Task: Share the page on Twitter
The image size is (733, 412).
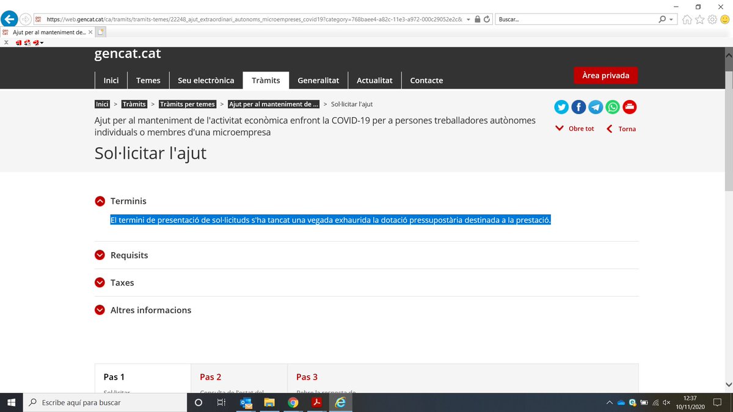Action: point(561,107)
